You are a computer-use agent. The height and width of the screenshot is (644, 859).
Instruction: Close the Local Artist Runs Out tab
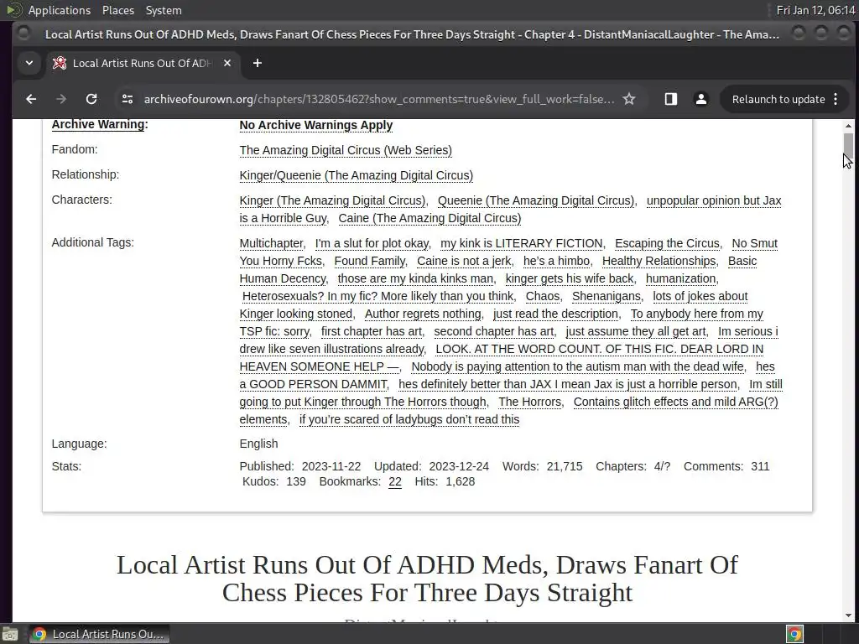227,63
